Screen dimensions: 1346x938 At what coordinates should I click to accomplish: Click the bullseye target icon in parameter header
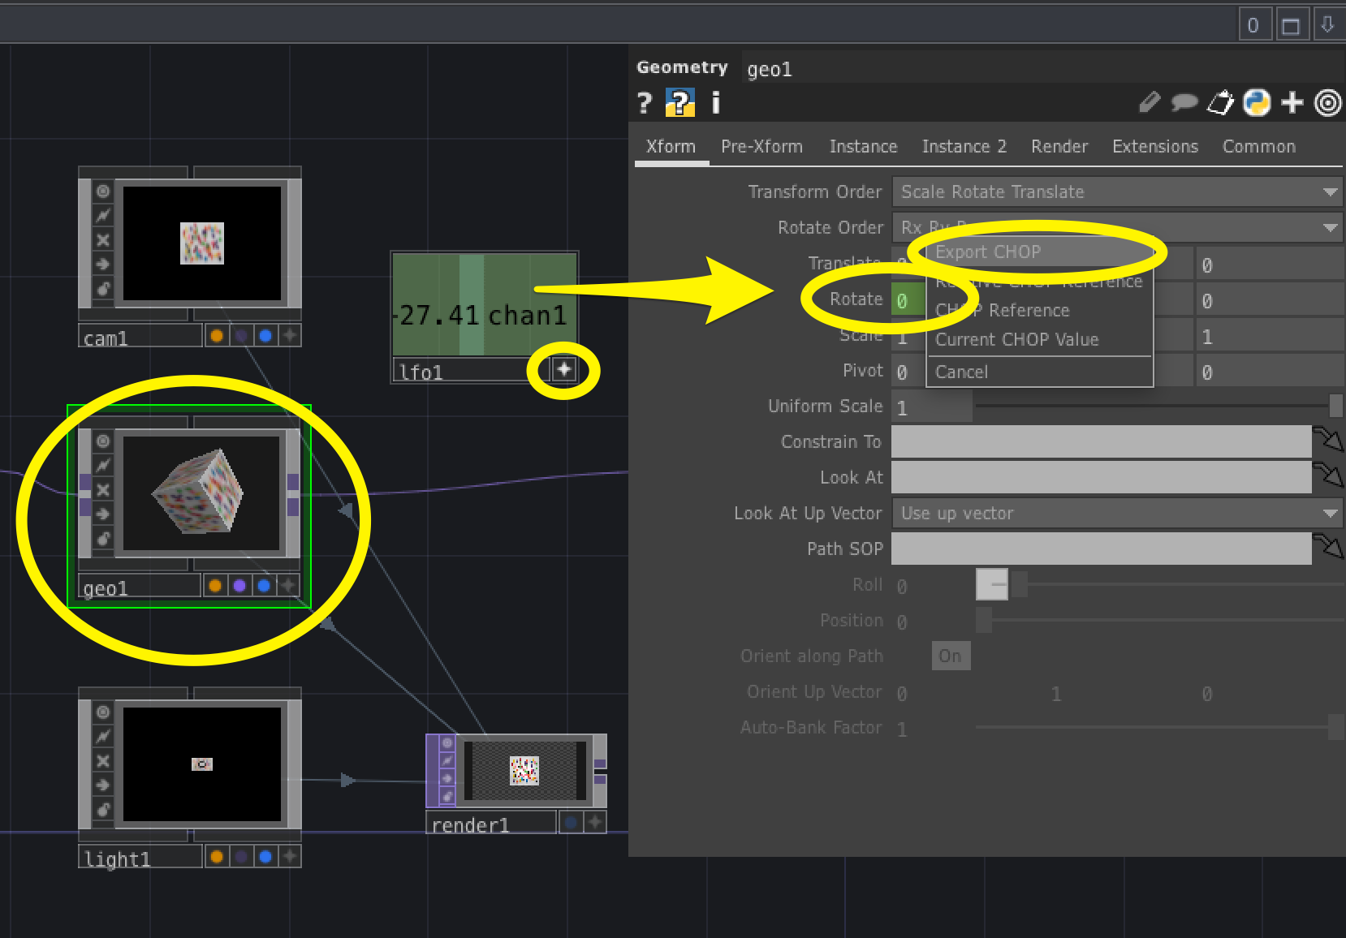[x=1327, y=102]
